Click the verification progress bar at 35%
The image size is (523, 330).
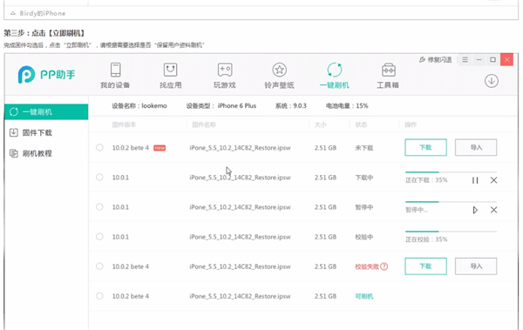click(x=451, y=232)
